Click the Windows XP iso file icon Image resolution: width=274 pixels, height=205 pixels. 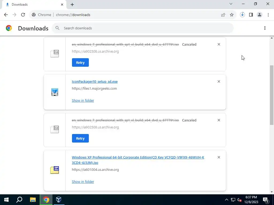[55, 170]
